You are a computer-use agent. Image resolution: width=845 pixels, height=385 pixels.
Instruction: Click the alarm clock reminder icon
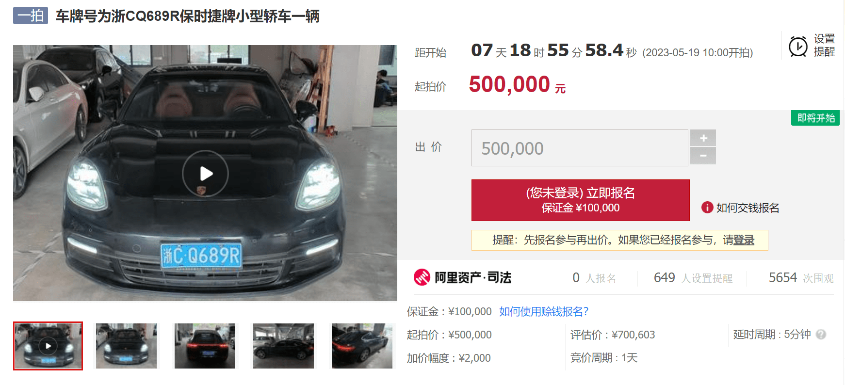click(798, 46)
